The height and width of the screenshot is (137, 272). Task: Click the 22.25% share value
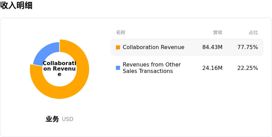click(248, 68)
